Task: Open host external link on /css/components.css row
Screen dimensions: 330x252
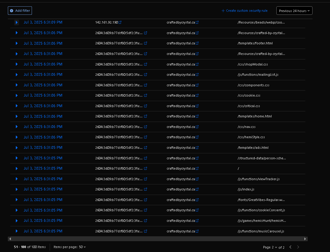Action: pyautogui.click(x=197, y=85)
